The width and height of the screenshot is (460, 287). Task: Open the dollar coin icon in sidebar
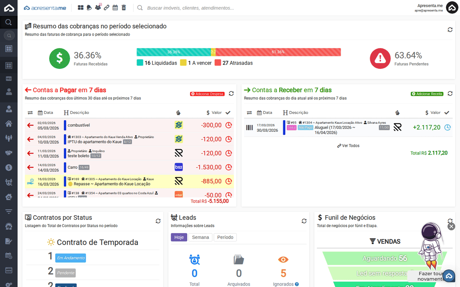[9, 168]
